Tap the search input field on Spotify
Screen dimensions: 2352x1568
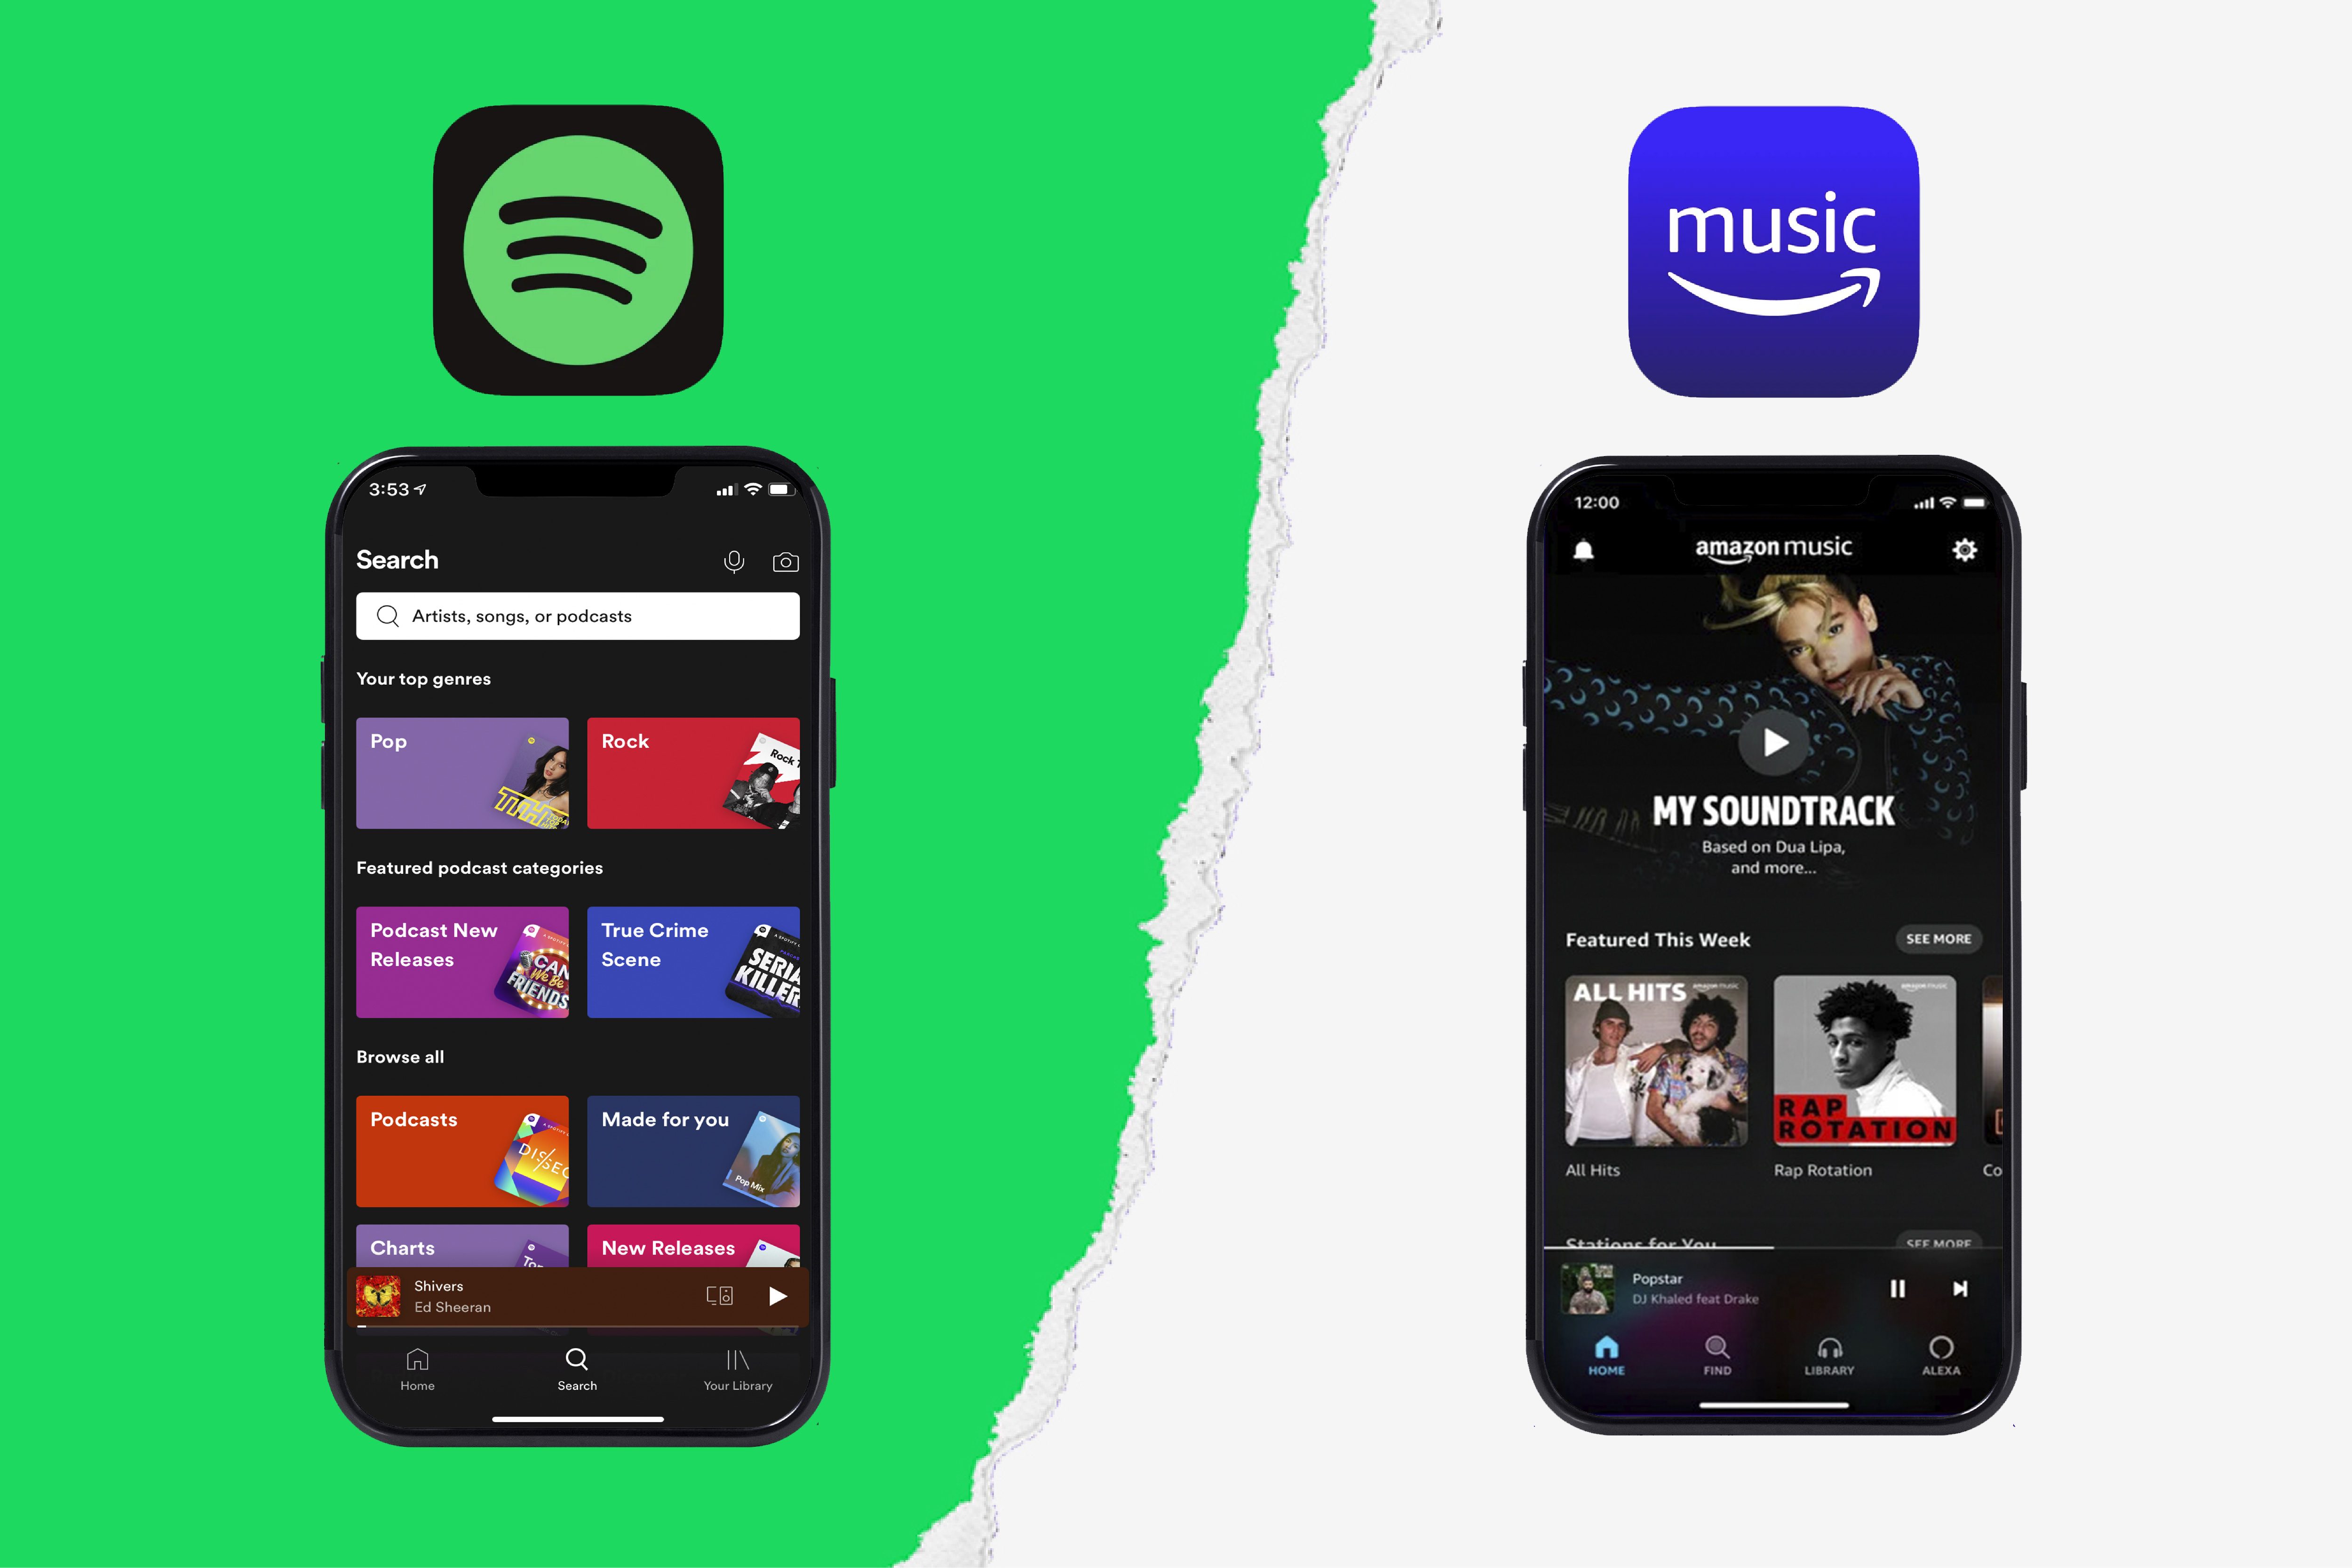click(581, 616)
